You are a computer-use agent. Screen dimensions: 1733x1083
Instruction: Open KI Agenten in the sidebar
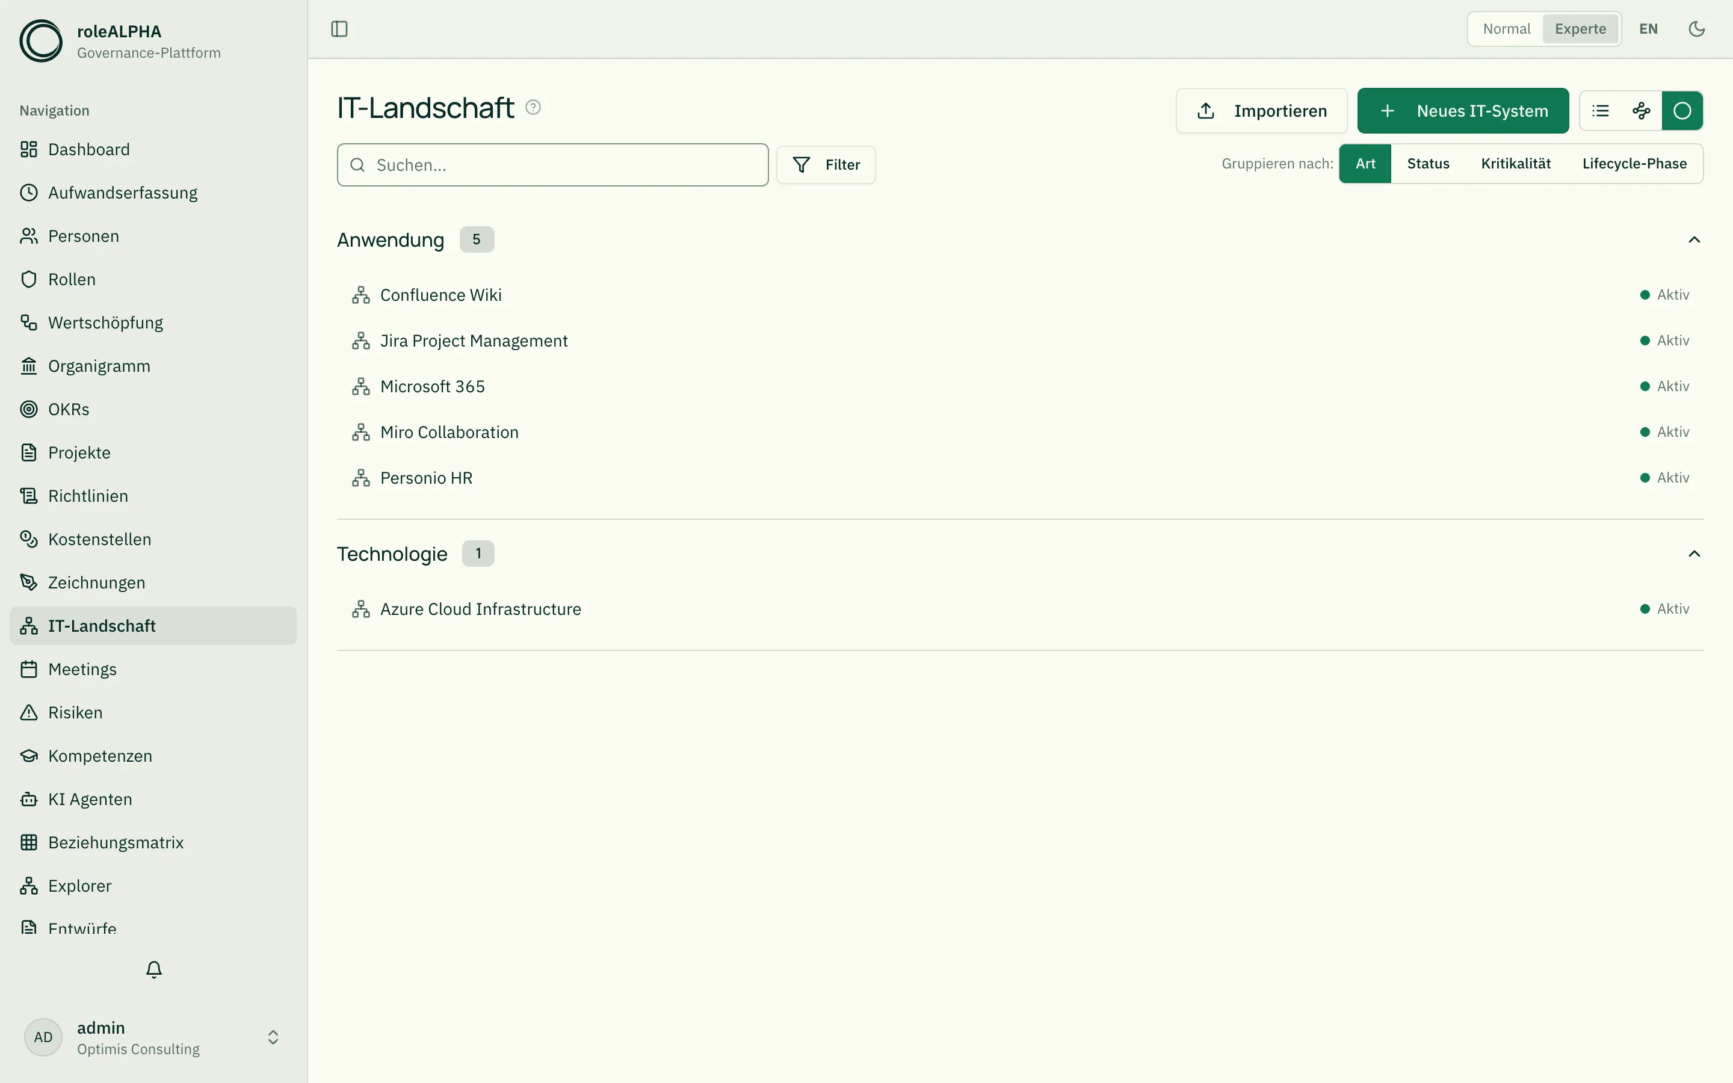tap(153, 800)
